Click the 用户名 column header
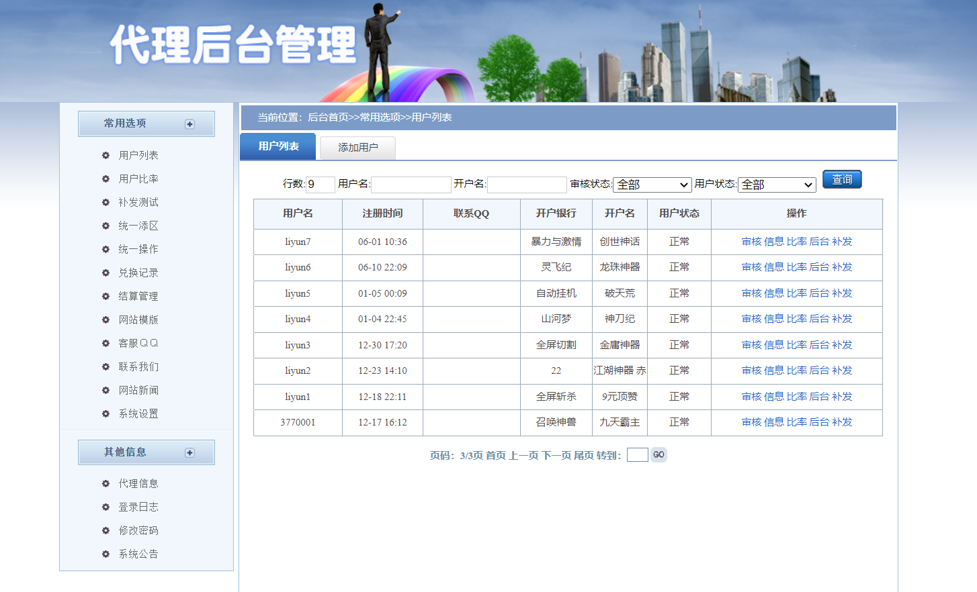Viewport: 977px width, 592px height. point(298,213)
